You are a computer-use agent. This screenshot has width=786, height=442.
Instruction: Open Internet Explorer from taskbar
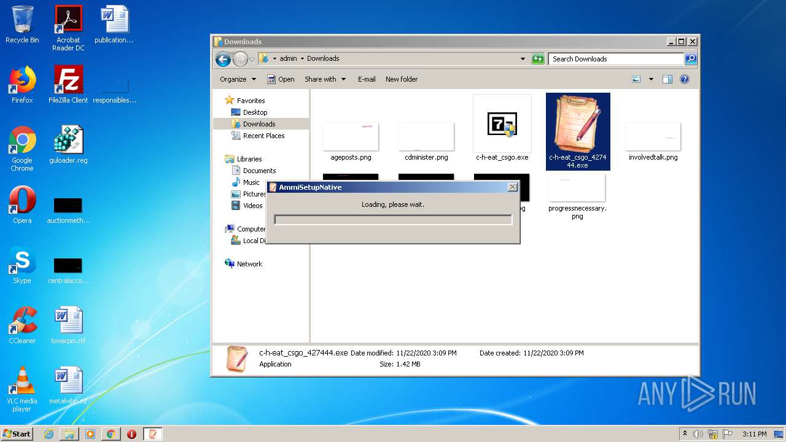coord(49,434)
